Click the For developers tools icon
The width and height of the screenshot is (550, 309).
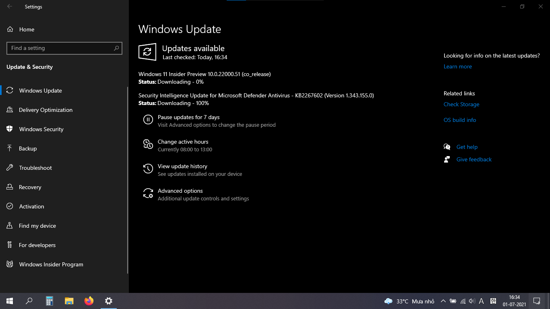pos(10,245)
